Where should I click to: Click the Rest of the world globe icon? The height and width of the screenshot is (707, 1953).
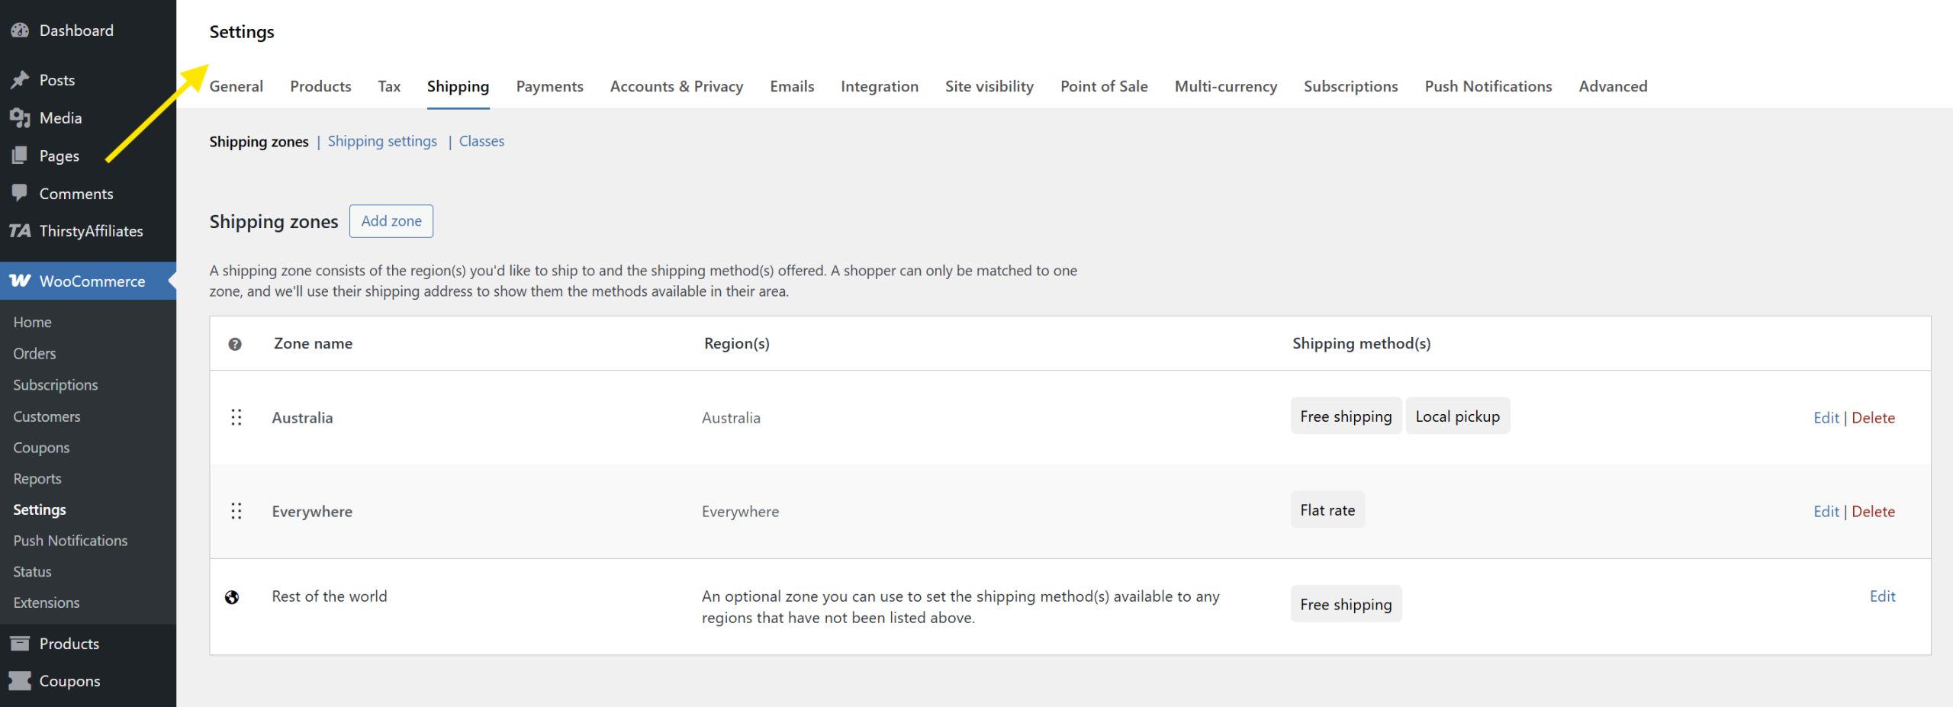click(232, 597)
